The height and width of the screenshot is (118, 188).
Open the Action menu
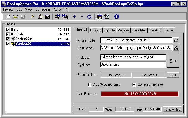[58, 9]
